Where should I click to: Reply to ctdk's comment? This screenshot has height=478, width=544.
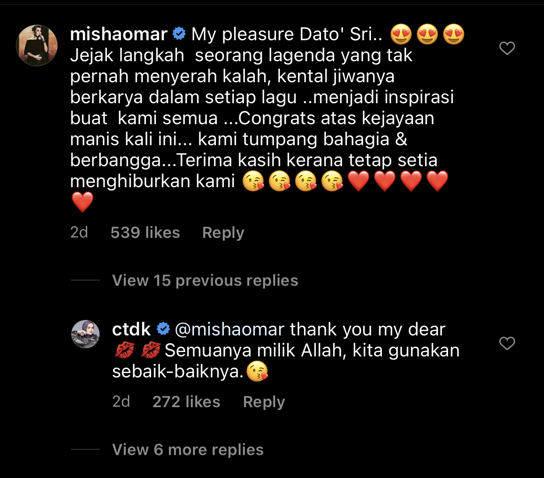pos(264,402)
